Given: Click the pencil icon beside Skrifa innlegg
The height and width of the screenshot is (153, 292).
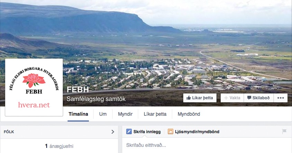Looking at the screenshot, I should coord(129,131).
